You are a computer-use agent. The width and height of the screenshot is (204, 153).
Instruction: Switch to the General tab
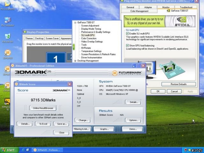point(130,7)
